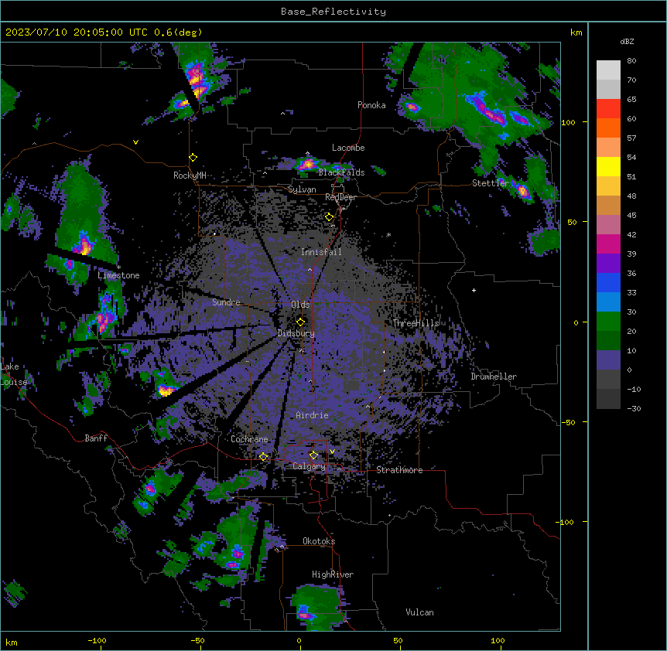667x651 pixels.
Task: Click the yellow diamond marker below Cochrane
Action: pos(263,457)
